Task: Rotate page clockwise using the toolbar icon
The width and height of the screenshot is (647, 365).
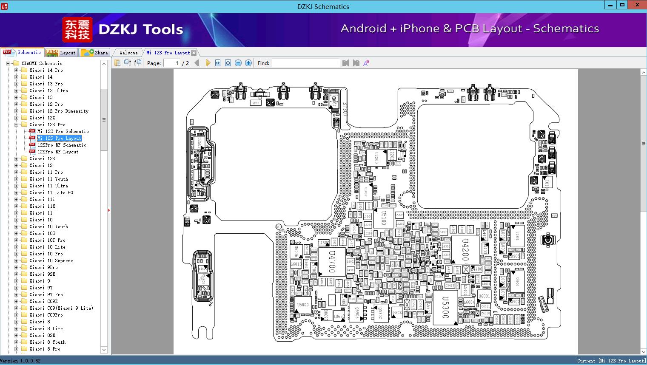Action: click(x=138, y=63)
